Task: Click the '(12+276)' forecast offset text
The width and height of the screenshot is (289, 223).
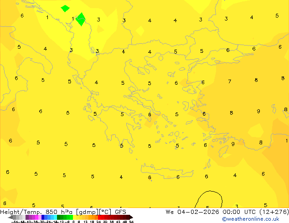Action: click(274, 212)
